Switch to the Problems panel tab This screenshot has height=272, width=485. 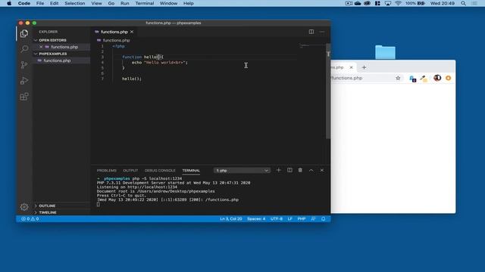click(x=107, y=171)
